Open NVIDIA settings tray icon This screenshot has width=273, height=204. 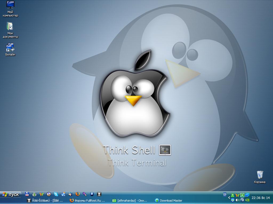(x=247, y=200)
